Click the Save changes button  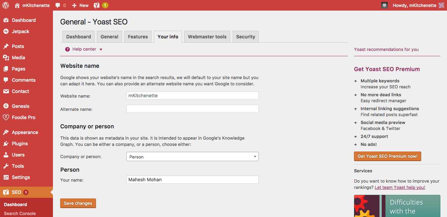pos(78,203)
